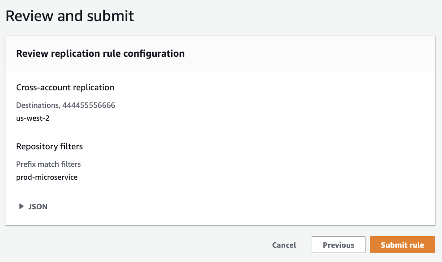Select the Review replication rule configuration header
This screenshot has height=262, width=442.
(x=100, y=54)
